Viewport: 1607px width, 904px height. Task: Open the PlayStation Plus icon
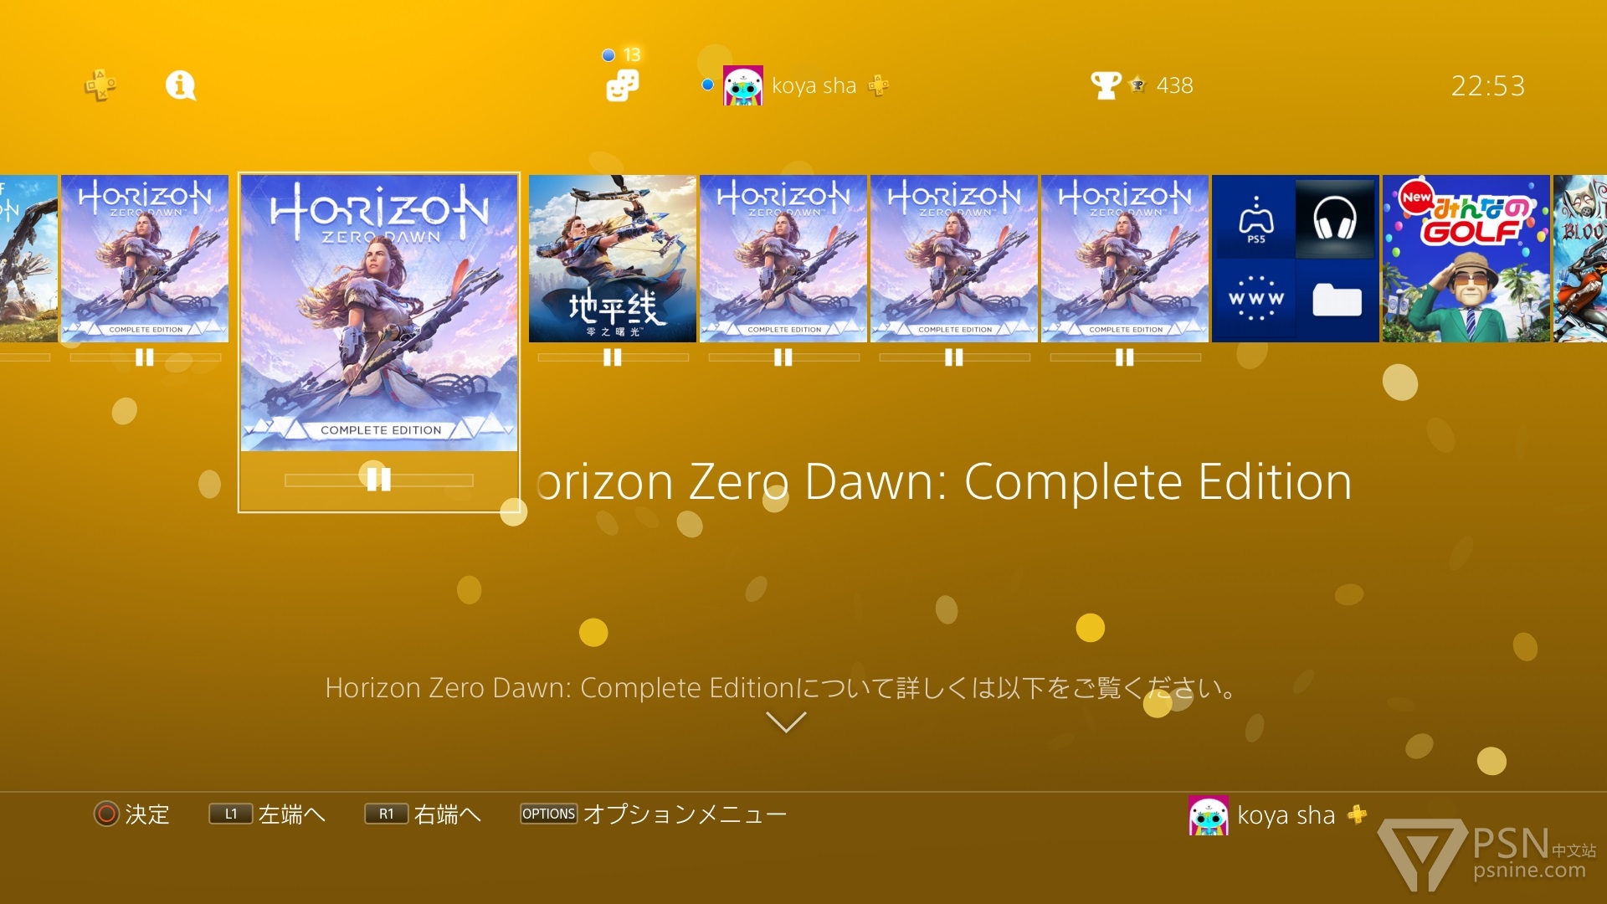click(x=100, y=85)
